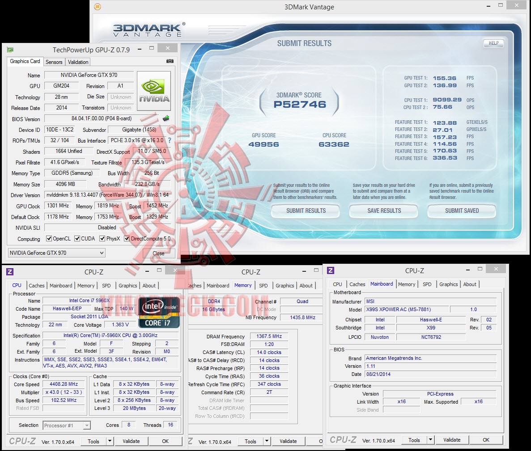The image size is (531, 451).
Task: Click the GPU Name field GeForce GTX 970
Action: [x=89, y=75]
